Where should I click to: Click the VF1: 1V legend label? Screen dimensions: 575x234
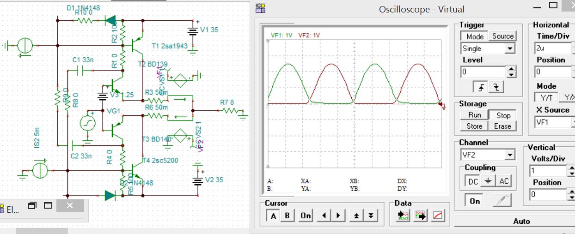click(281, 35)
